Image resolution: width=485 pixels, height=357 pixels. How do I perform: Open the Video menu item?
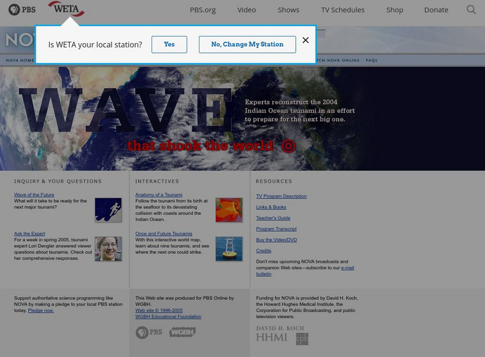(247, 10)
